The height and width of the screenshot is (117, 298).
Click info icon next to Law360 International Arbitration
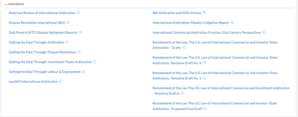(61, 81)
